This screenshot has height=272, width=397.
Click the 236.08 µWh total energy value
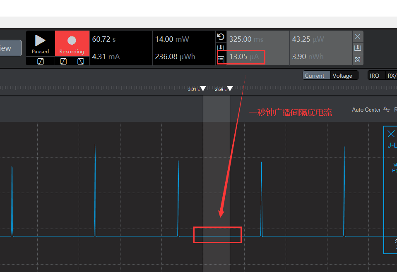pos(175,56)
